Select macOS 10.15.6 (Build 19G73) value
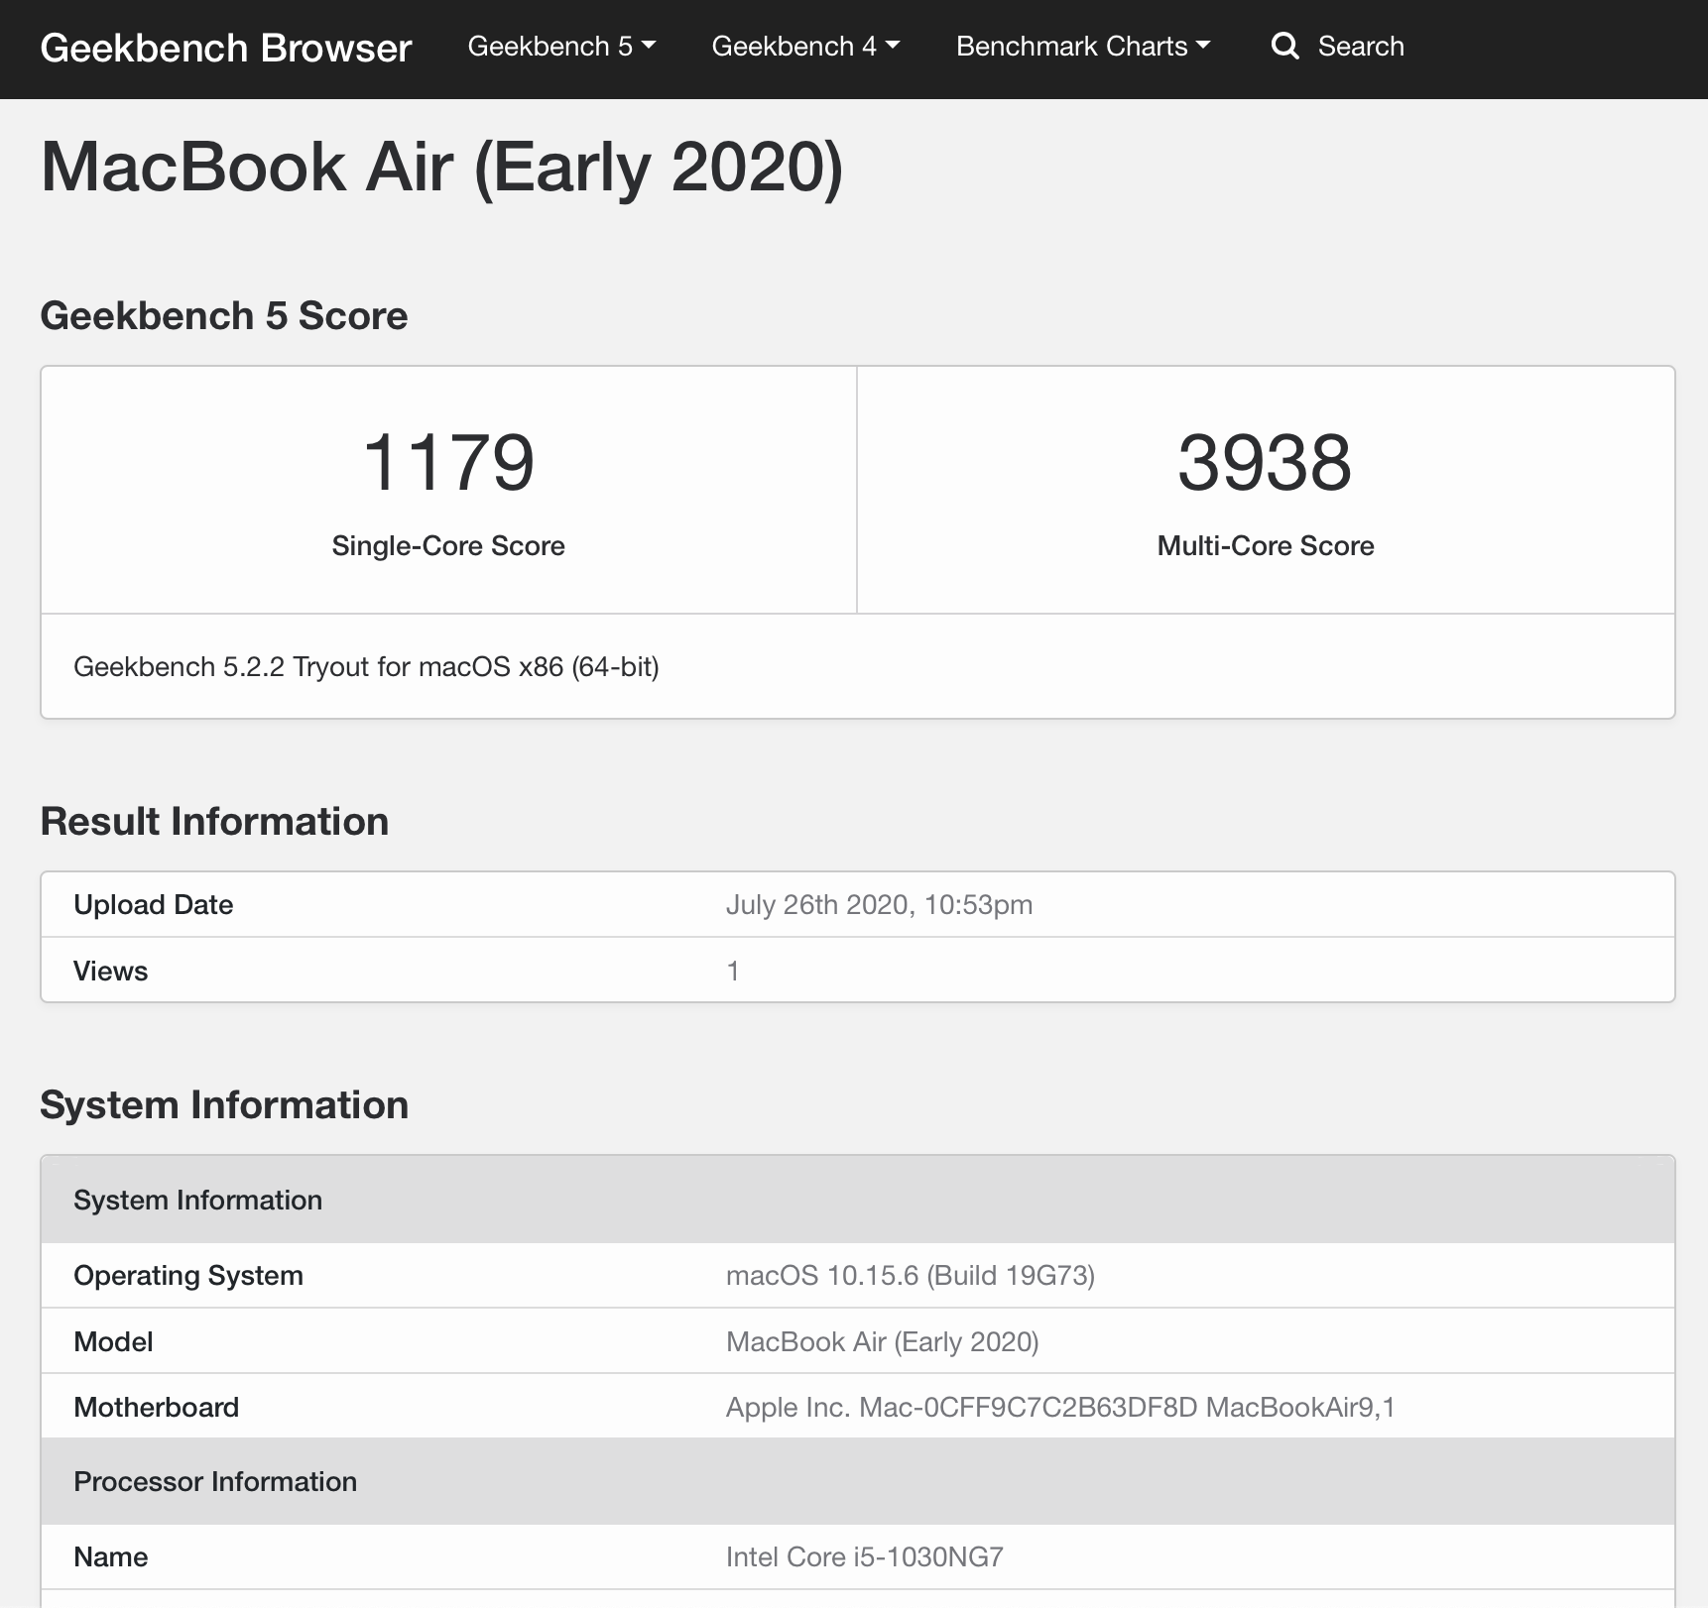This screenshot has width=1708, height=1608. coord(911,1275)
